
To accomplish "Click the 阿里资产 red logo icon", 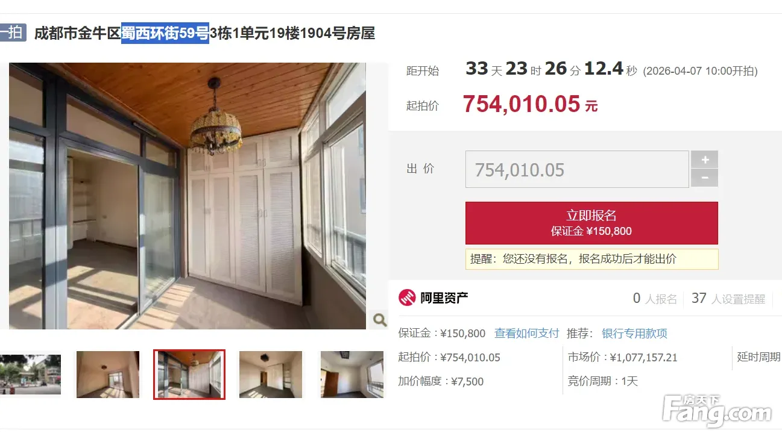I will 407,297.
